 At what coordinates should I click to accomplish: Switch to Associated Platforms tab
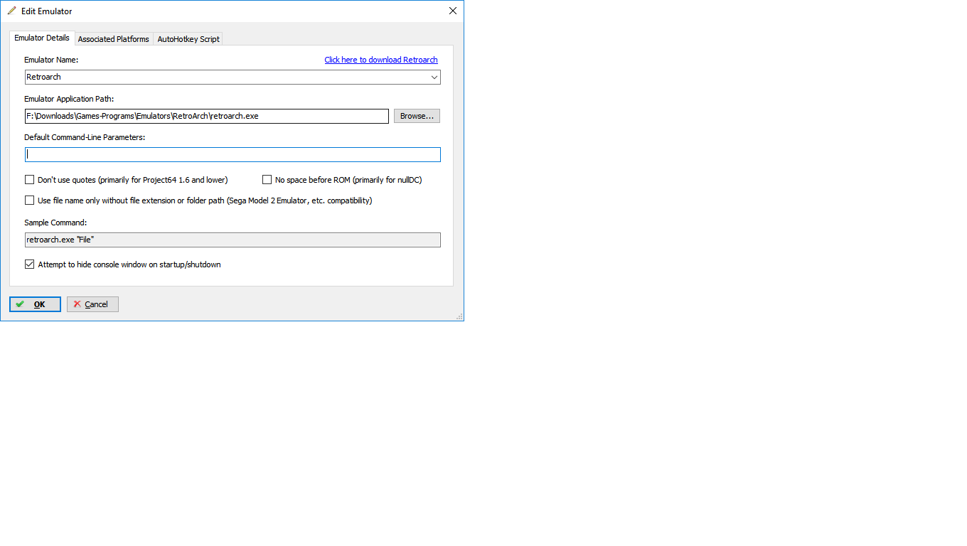pyautogui.click(x=114, y=39)
